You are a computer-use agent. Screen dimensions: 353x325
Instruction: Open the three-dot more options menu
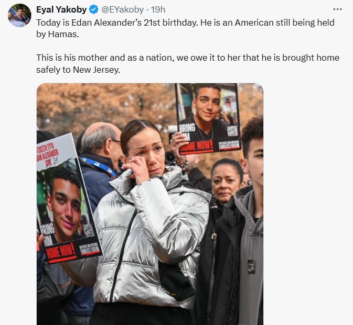click(337, 9)
